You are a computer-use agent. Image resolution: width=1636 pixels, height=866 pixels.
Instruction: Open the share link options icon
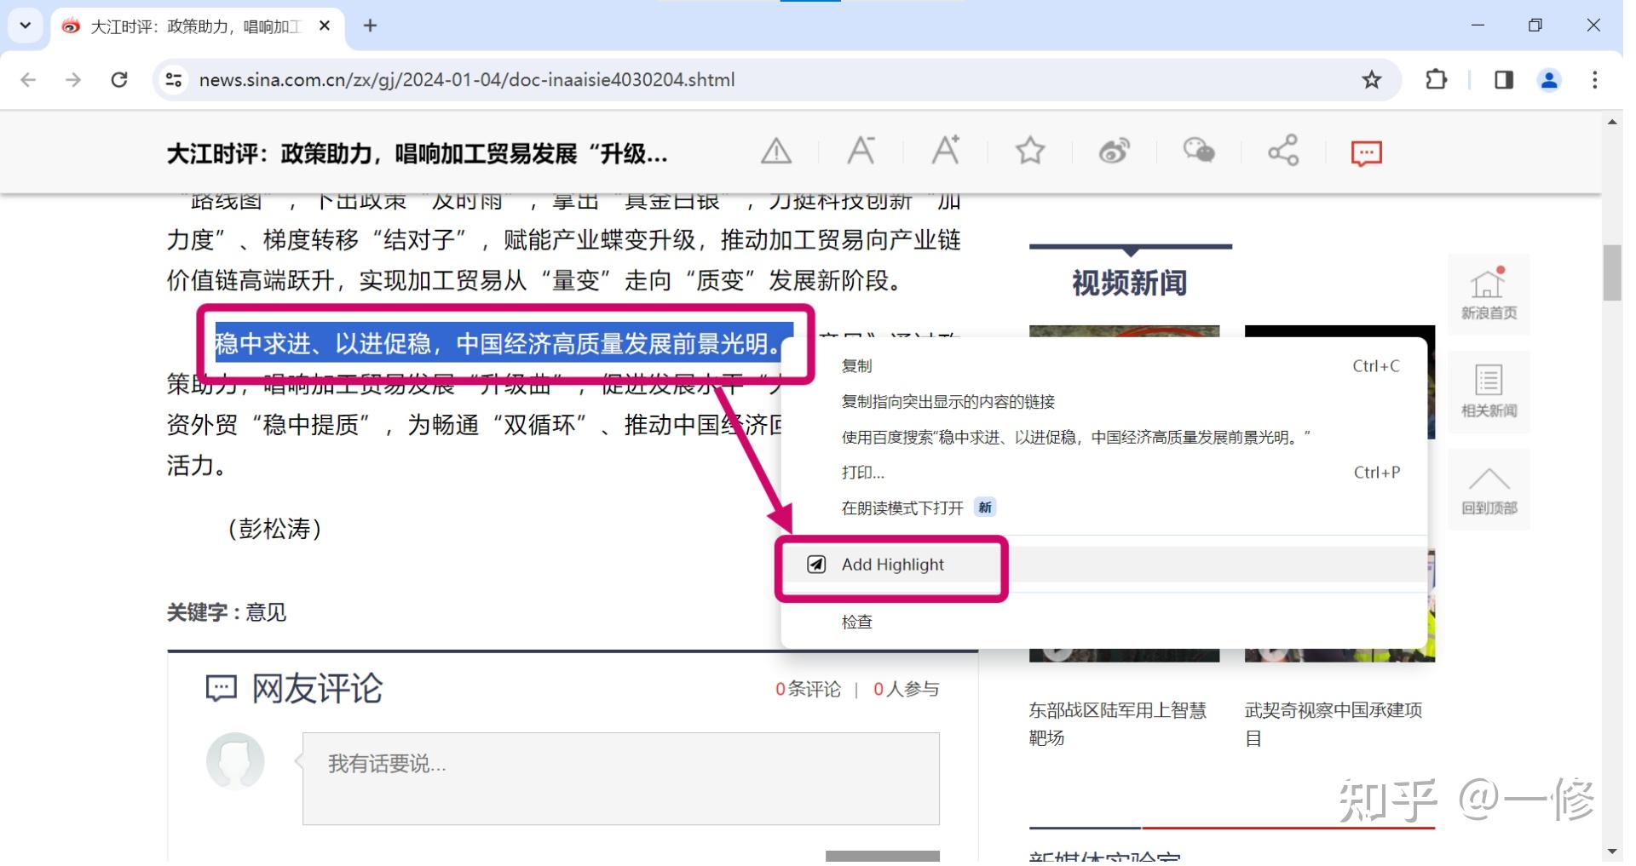1282,152
